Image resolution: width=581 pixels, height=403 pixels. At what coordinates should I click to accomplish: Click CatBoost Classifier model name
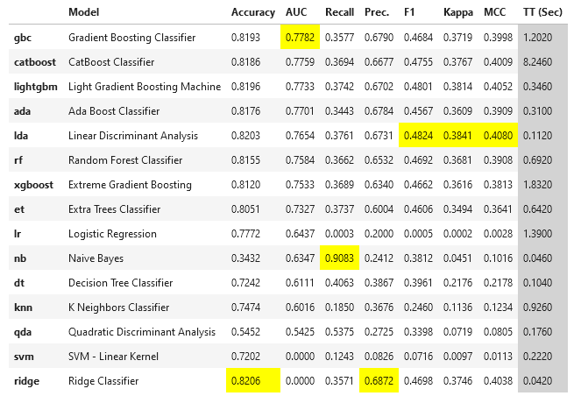tap(111, 62)
